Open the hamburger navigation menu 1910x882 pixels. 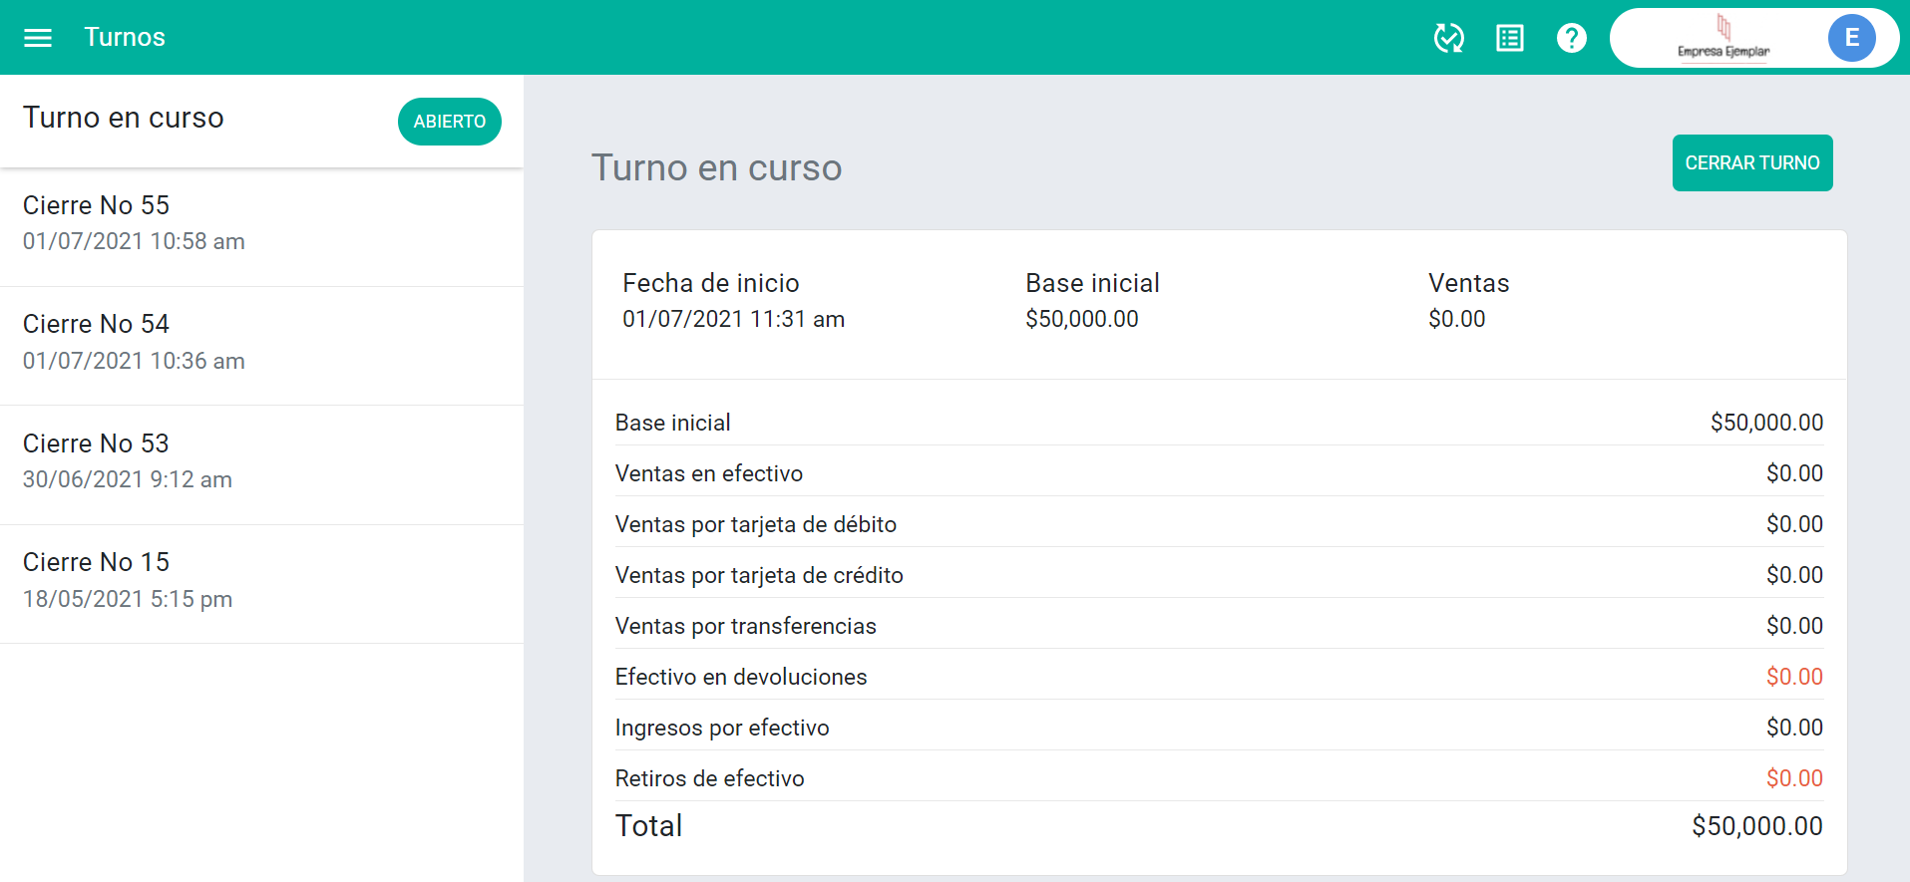click(x=38, y=38)
